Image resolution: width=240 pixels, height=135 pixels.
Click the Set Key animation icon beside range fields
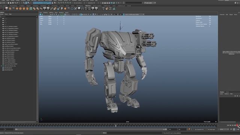click(x=189, y=129)
